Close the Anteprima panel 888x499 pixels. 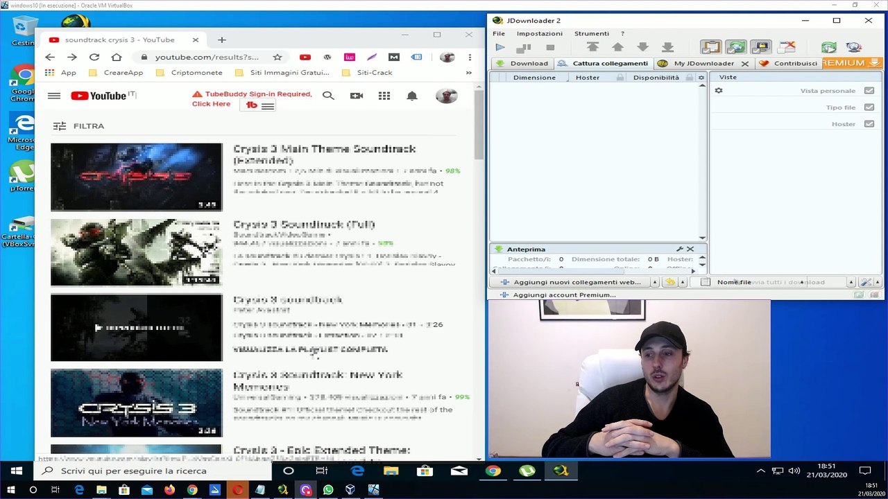[x=690, y=249]
